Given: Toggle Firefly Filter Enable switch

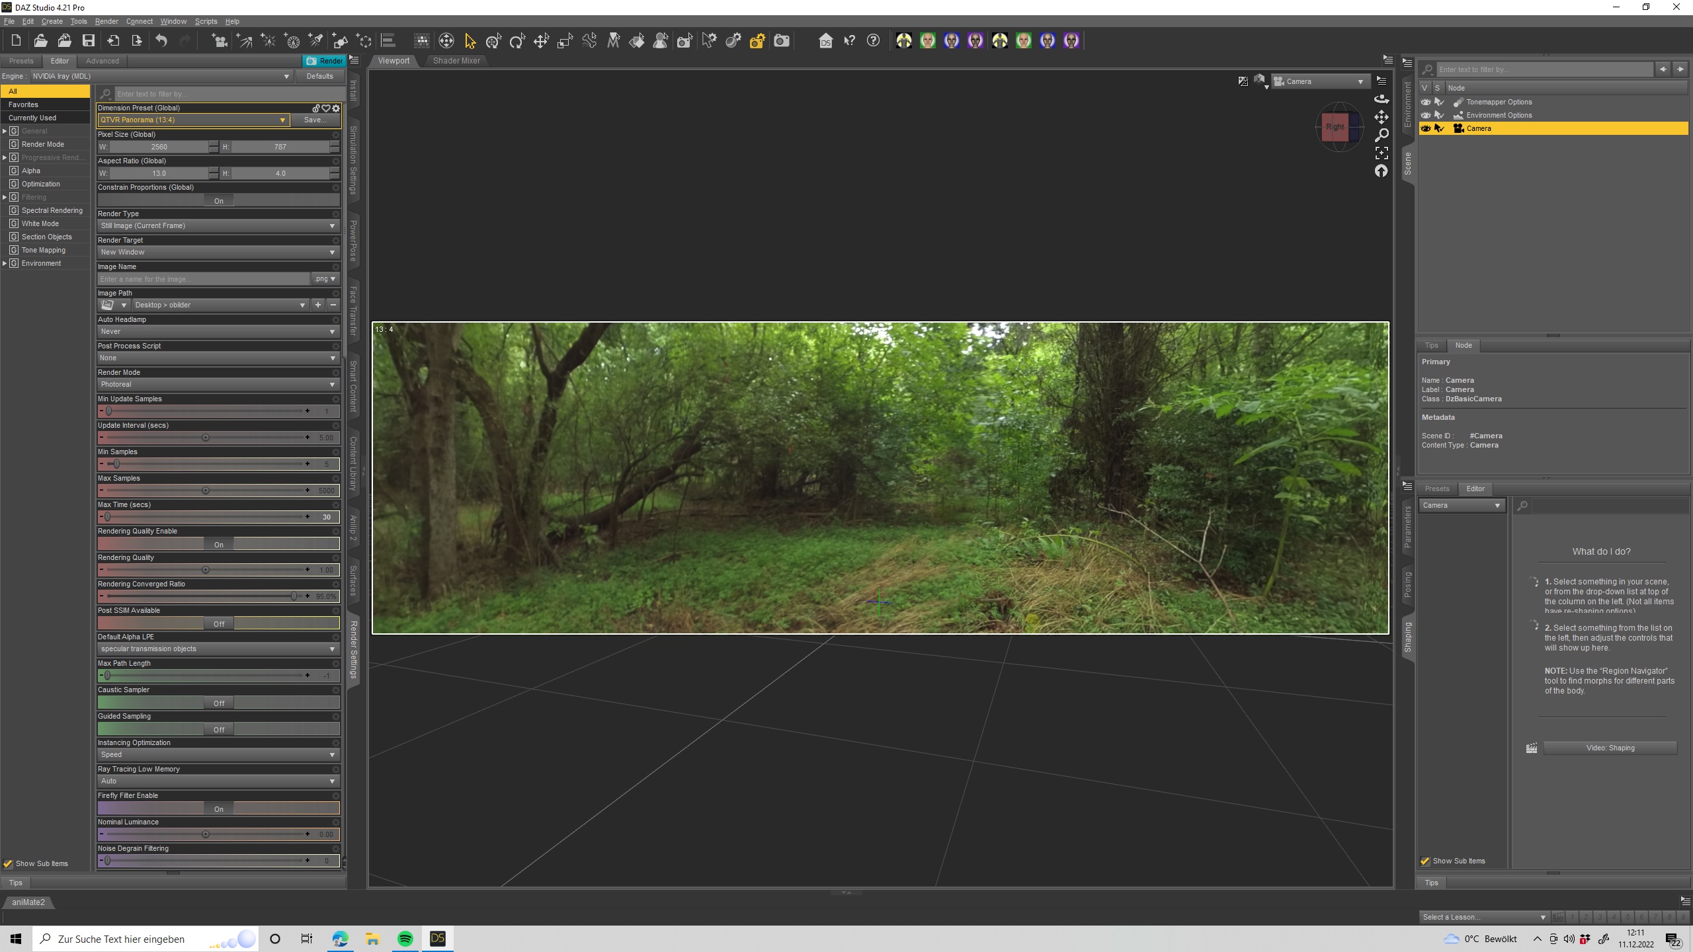Looking at the screenshot, I should (x=218, y=809).
